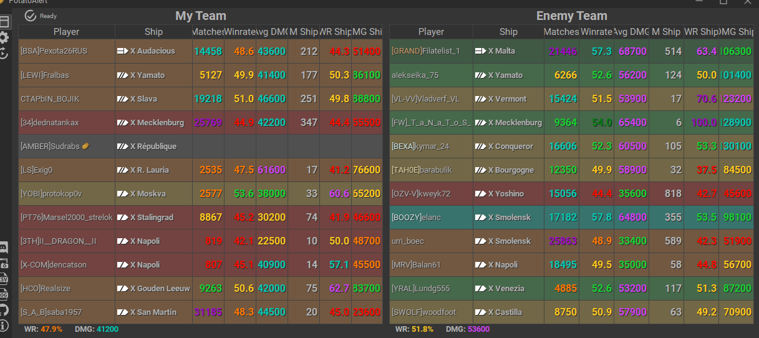Click on player [AMBER]Sudrabs row
759x338 pixels.
click(x=55, y=147)
